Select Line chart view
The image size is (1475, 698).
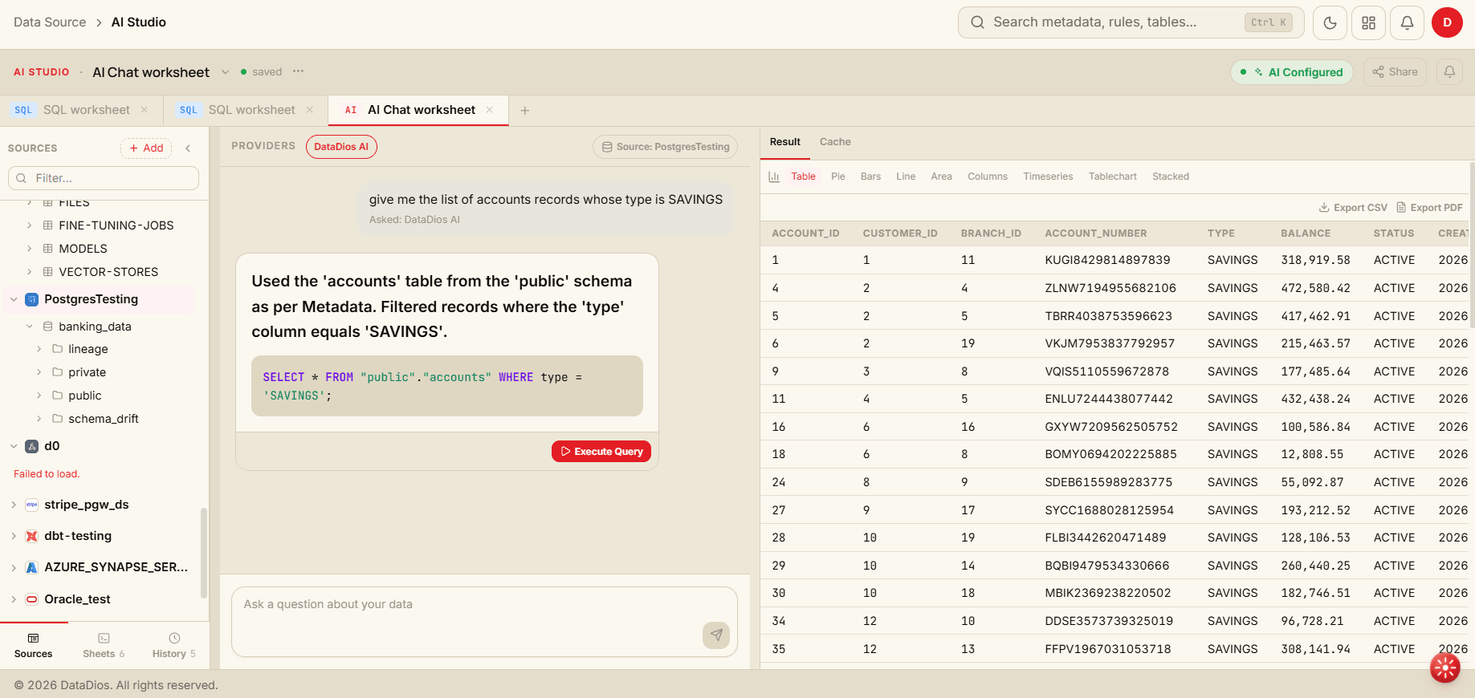click(x=906, y=177)
